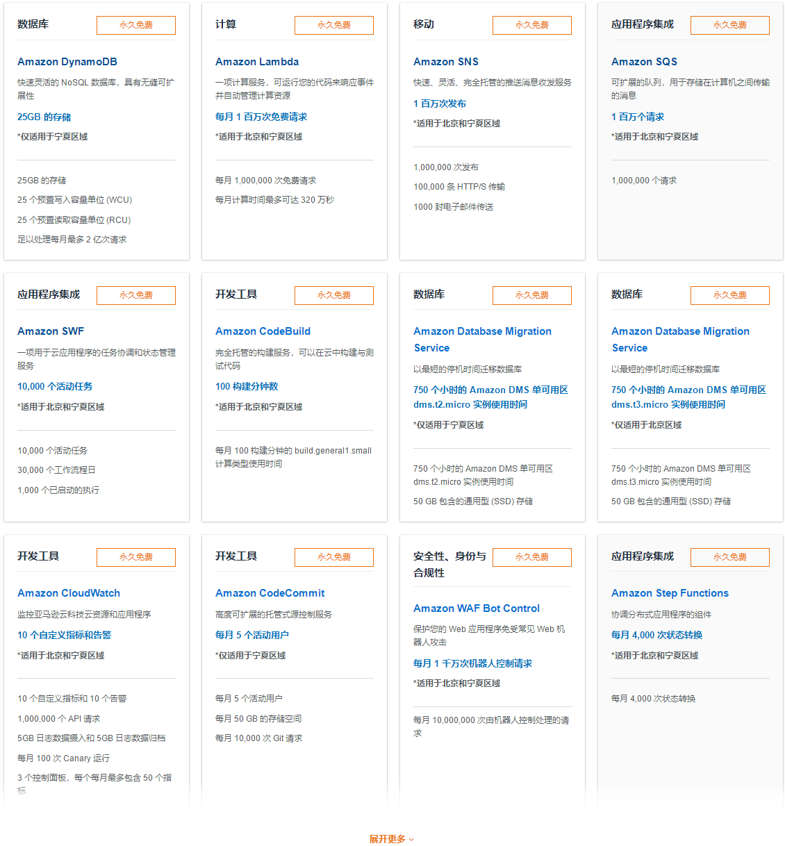Click 永久免费 badge on Amazon SWF card
Image resolution: width=785 pixels, height=846 pixels.
click(136, 295)
